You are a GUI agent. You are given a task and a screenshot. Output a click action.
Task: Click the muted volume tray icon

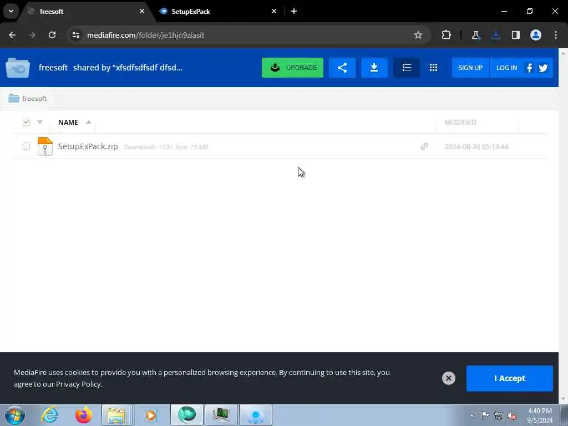(x=512, y=415)
